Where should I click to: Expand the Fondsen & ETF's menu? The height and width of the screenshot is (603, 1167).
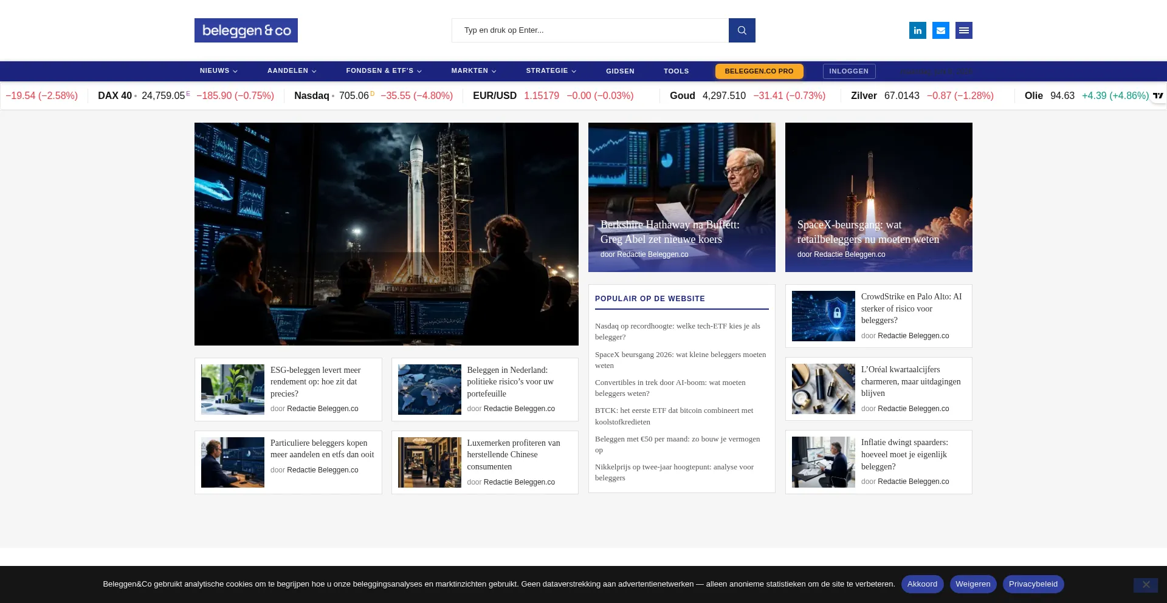pos(384,71)
